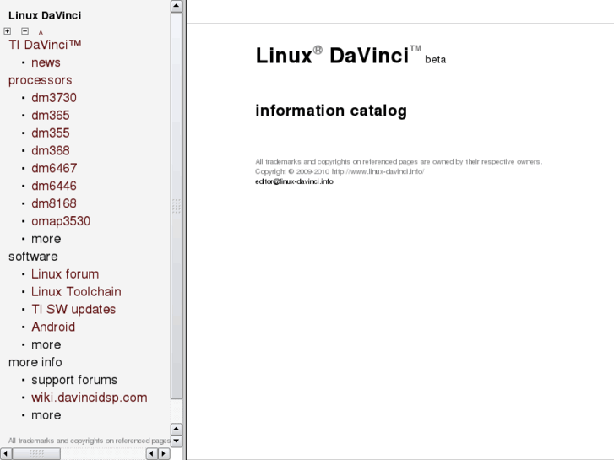Click the Linux DaVinci beta main heading
Screen dimensions: 614x460
350,56
